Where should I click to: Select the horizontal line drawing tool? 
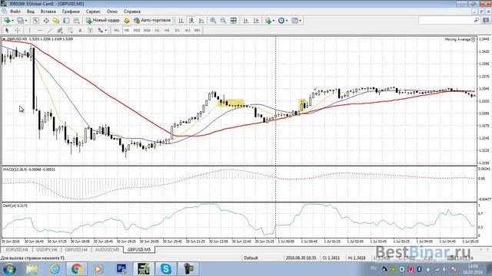(39, 31)
